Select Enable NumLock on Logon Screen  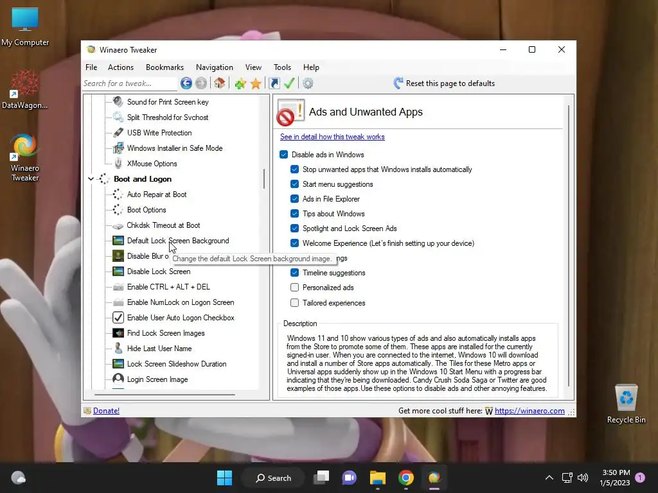click(x=181, y=302)
